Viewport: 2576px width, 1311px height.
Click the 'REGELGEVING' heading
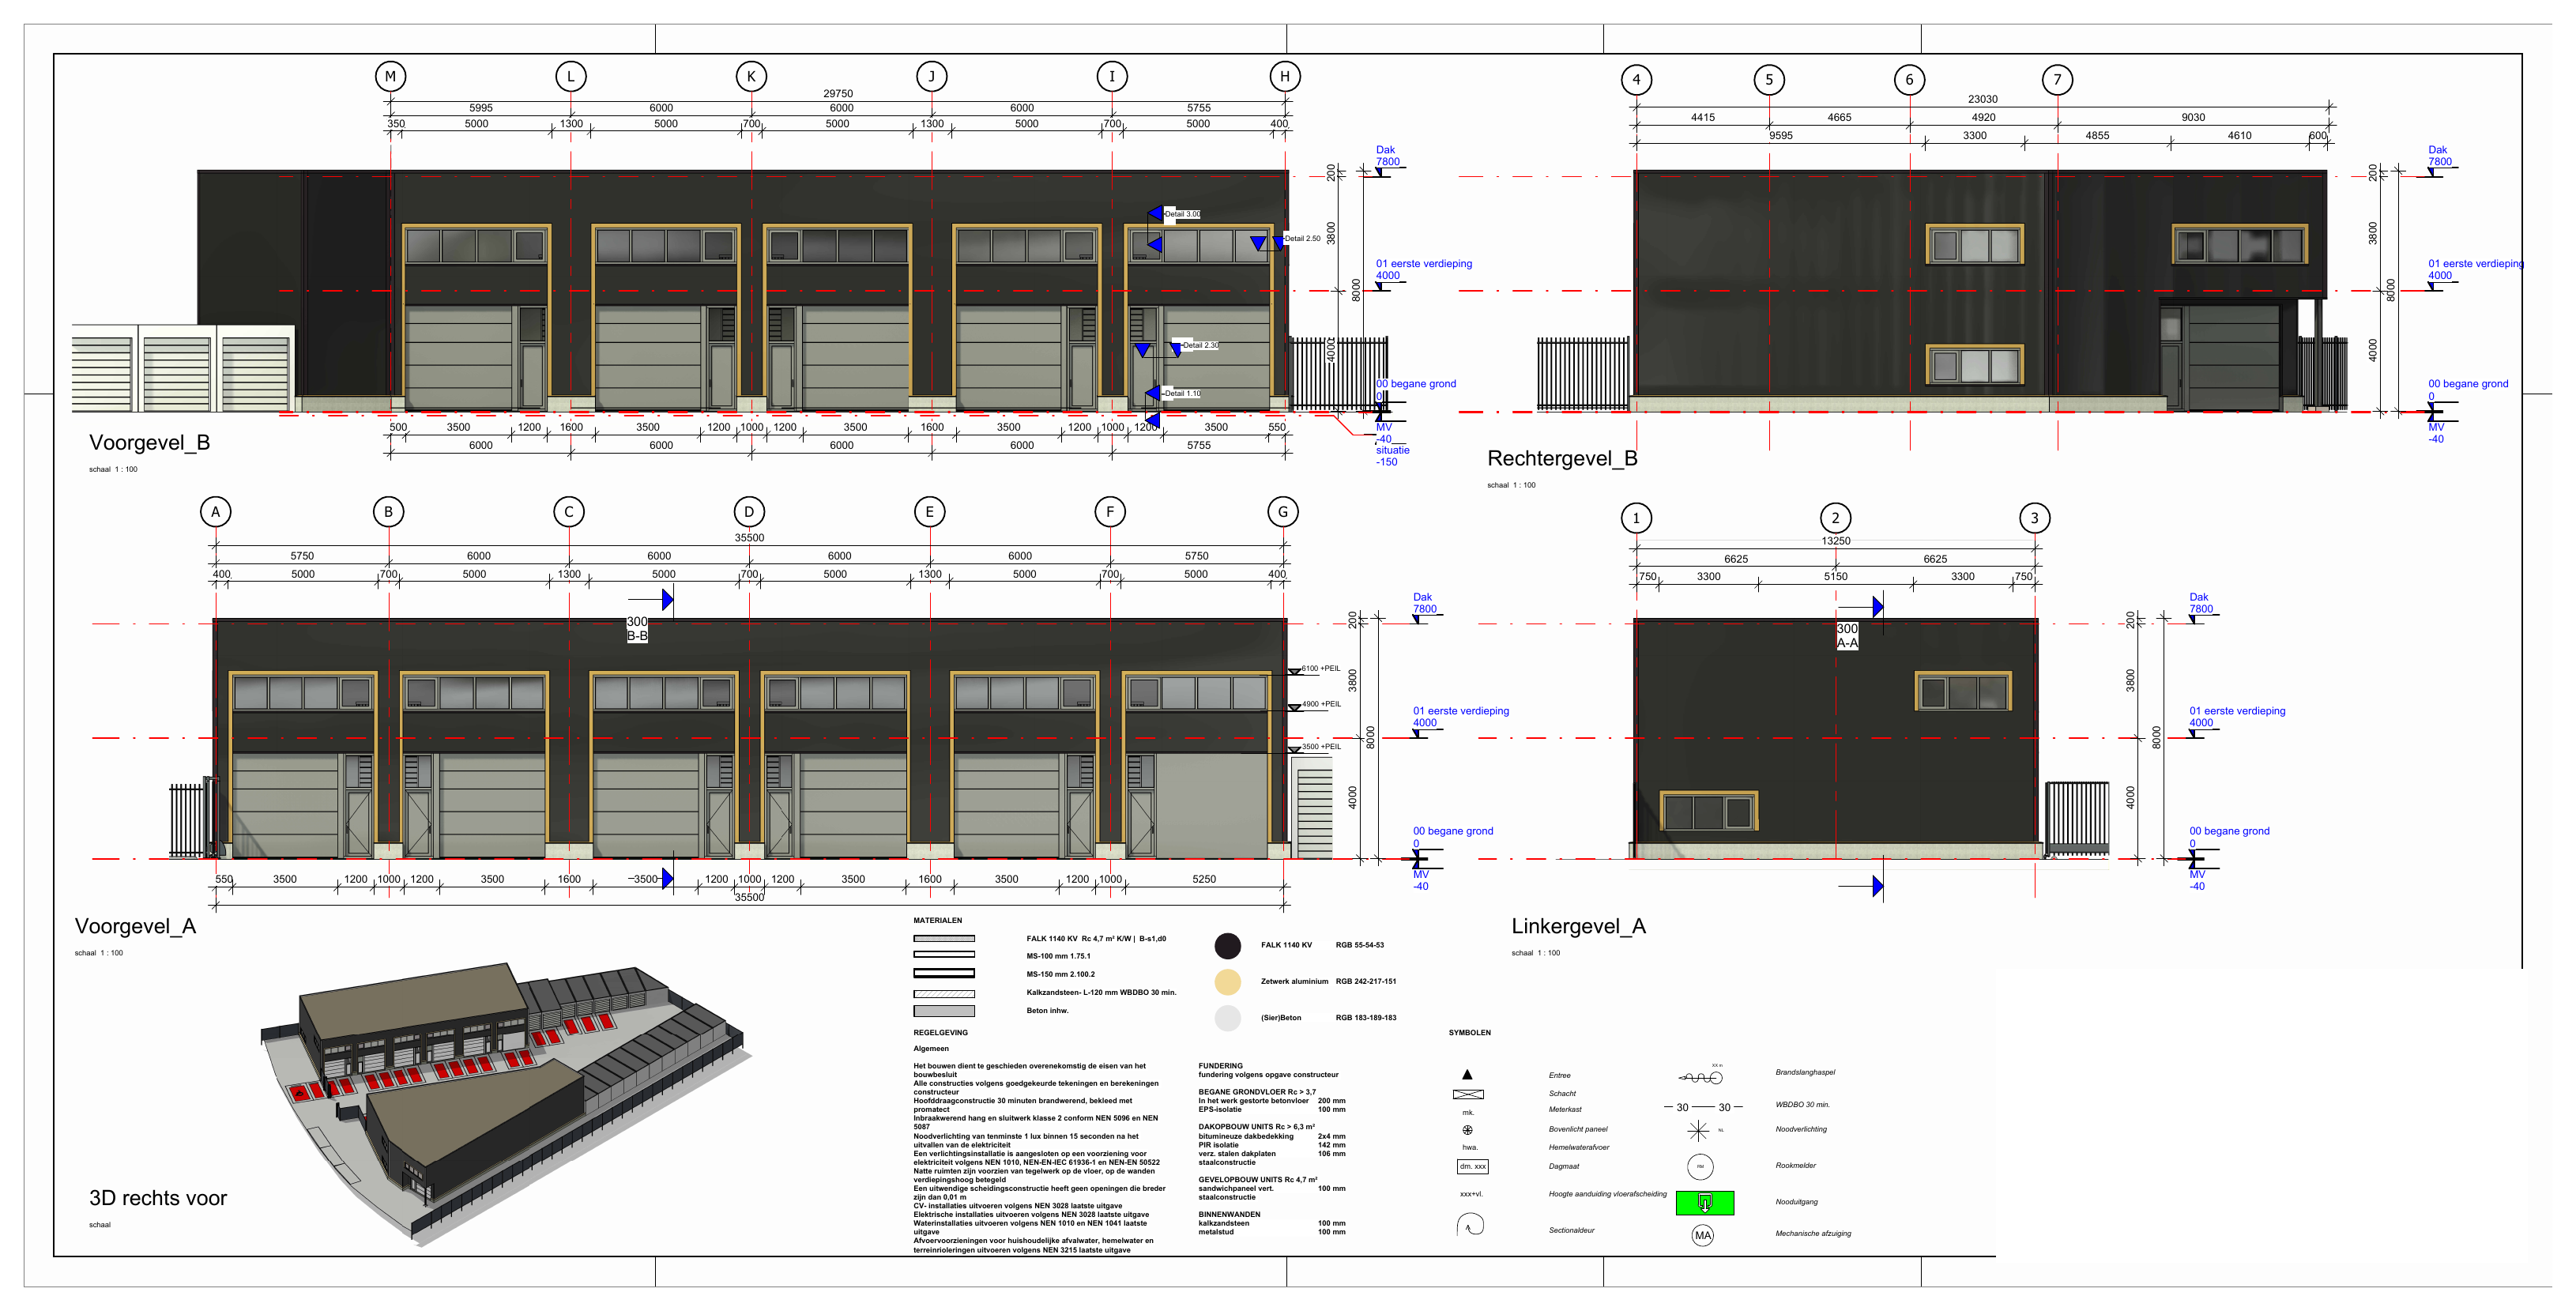point(940,1032)
